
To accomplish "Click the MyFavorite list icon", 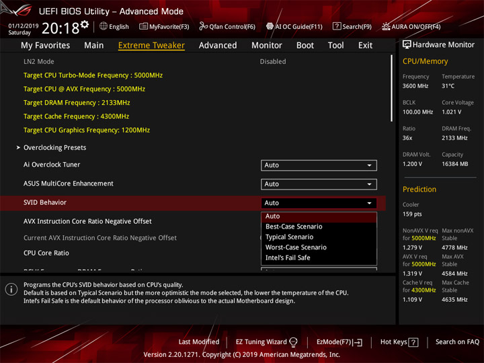I will coord(143,26).
